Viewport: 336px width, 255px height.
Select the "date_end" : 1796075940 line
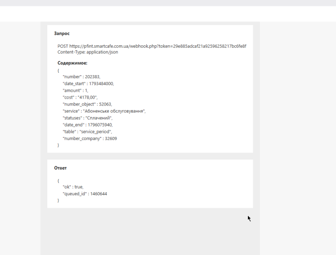(88, 125)
